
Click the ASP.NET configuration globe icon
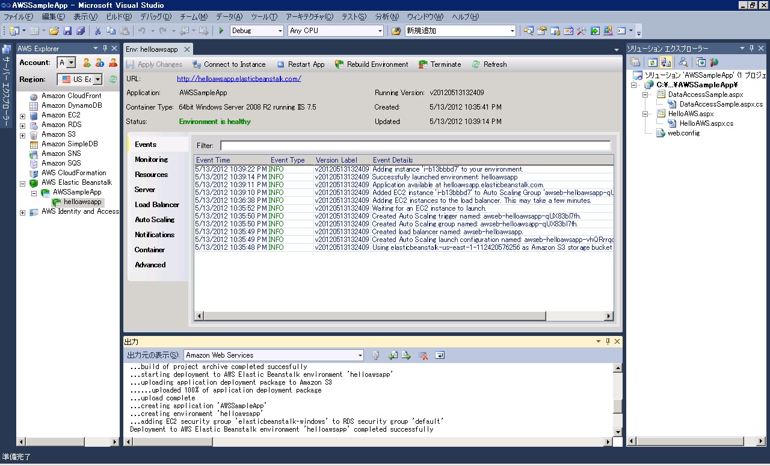tap(714, 62)
